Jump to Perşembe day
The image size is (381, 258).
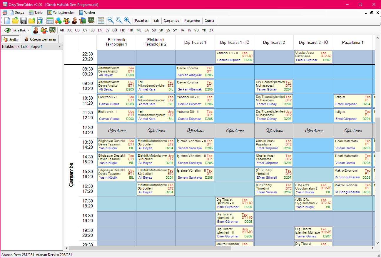[x=192, y=21]
